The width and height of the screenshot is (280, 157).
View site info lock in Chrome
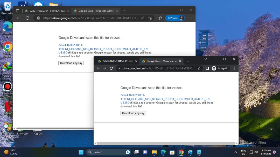click(120, 68)
